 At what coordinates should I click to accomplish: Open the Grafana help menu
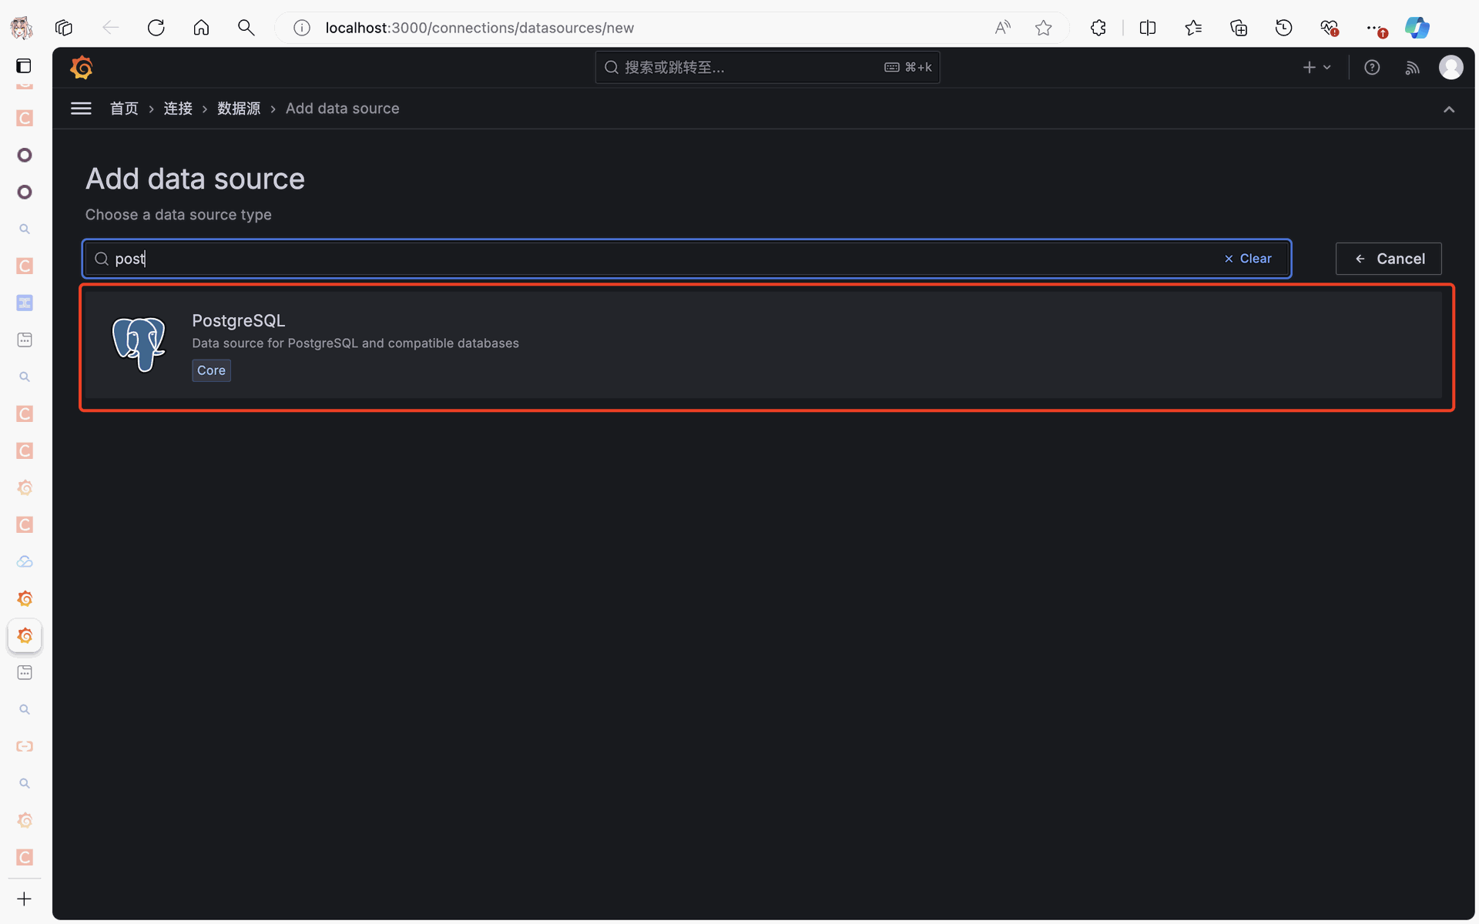[x=1372, y=68]
